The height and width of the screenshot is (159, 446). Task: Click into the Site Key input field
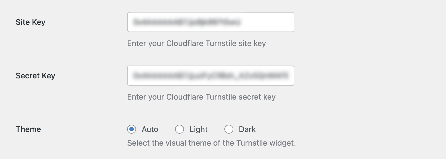coord(210,22)
